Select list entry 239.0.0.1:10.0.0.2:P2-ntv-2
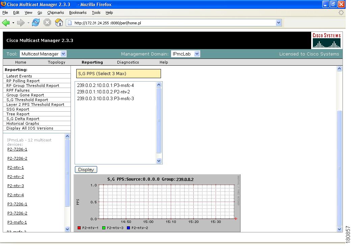 pos(103,92)
